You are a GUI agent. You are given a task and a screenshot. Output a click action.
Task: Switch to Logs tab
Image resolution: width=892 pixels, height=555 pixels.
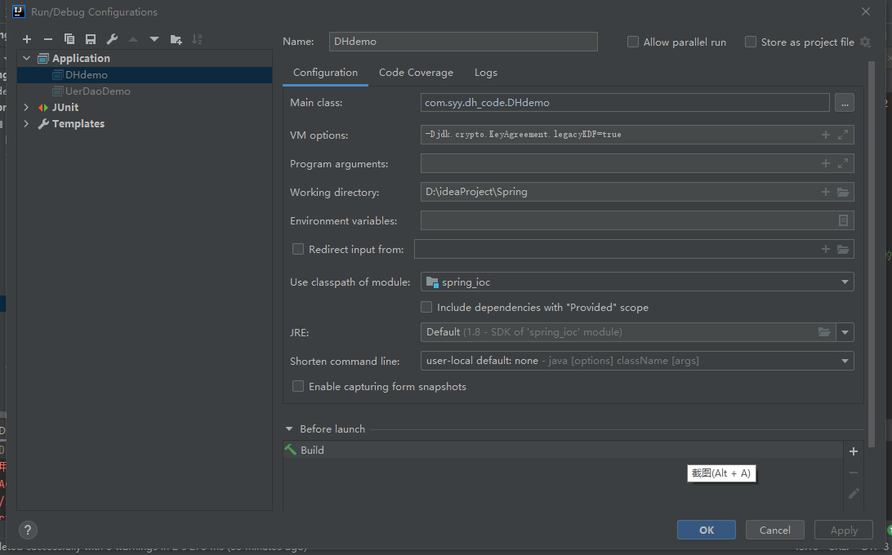[x=486, y=73]
